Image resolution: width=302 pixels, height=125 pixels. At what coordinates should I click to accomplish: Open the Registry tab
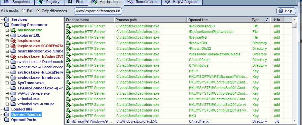click(x=50, y=2)
